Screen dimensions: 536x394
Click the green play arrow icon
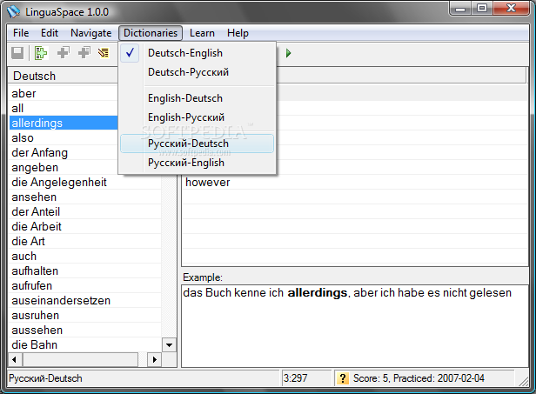[288, 53]
